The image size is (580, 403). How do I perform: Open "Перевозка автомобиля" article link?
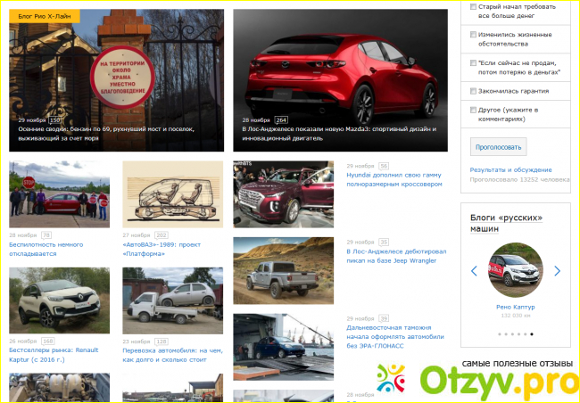click(x=173, y=355)
